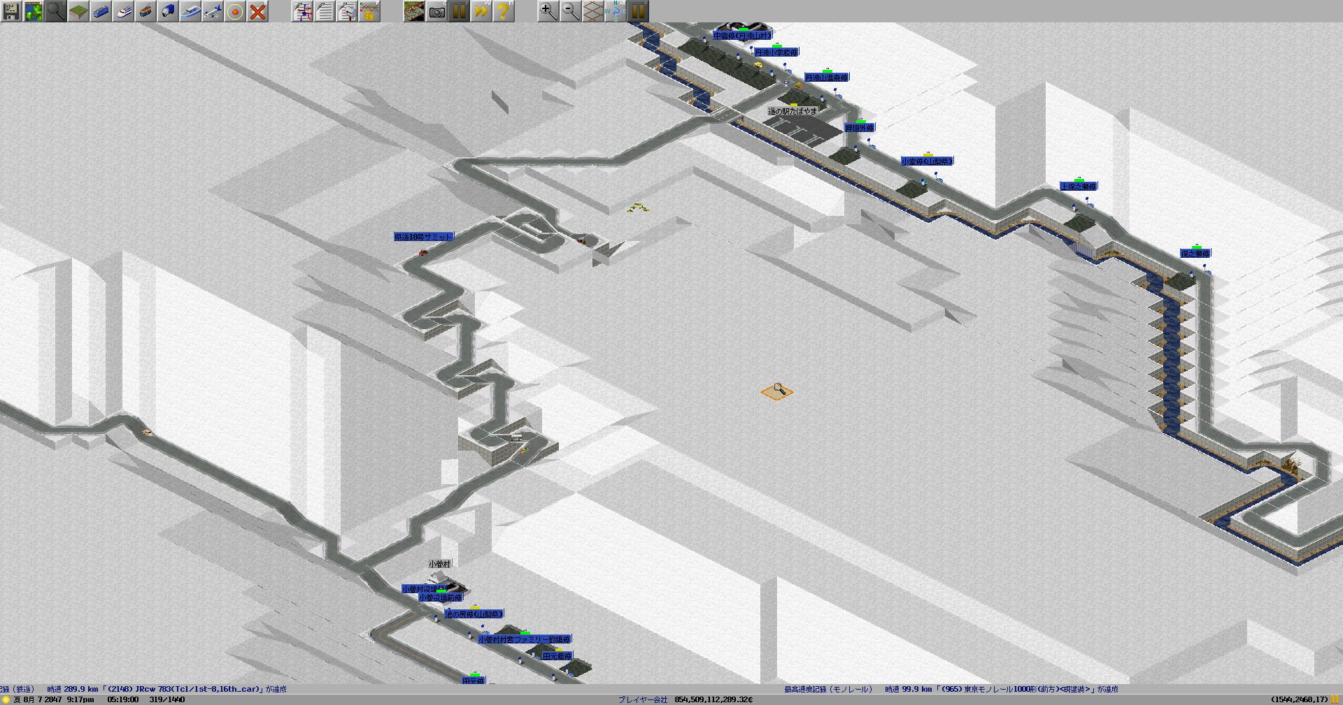Toggle fast forward mode
This screenshot has width=1343, height=705.
click(481, 11)
